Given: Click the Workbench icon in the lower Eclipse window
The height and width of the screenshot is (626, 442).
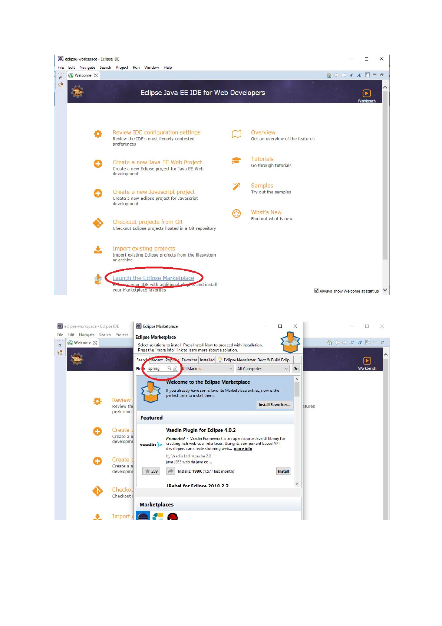Looking at the screenshot, I should (x=367, y=361).
